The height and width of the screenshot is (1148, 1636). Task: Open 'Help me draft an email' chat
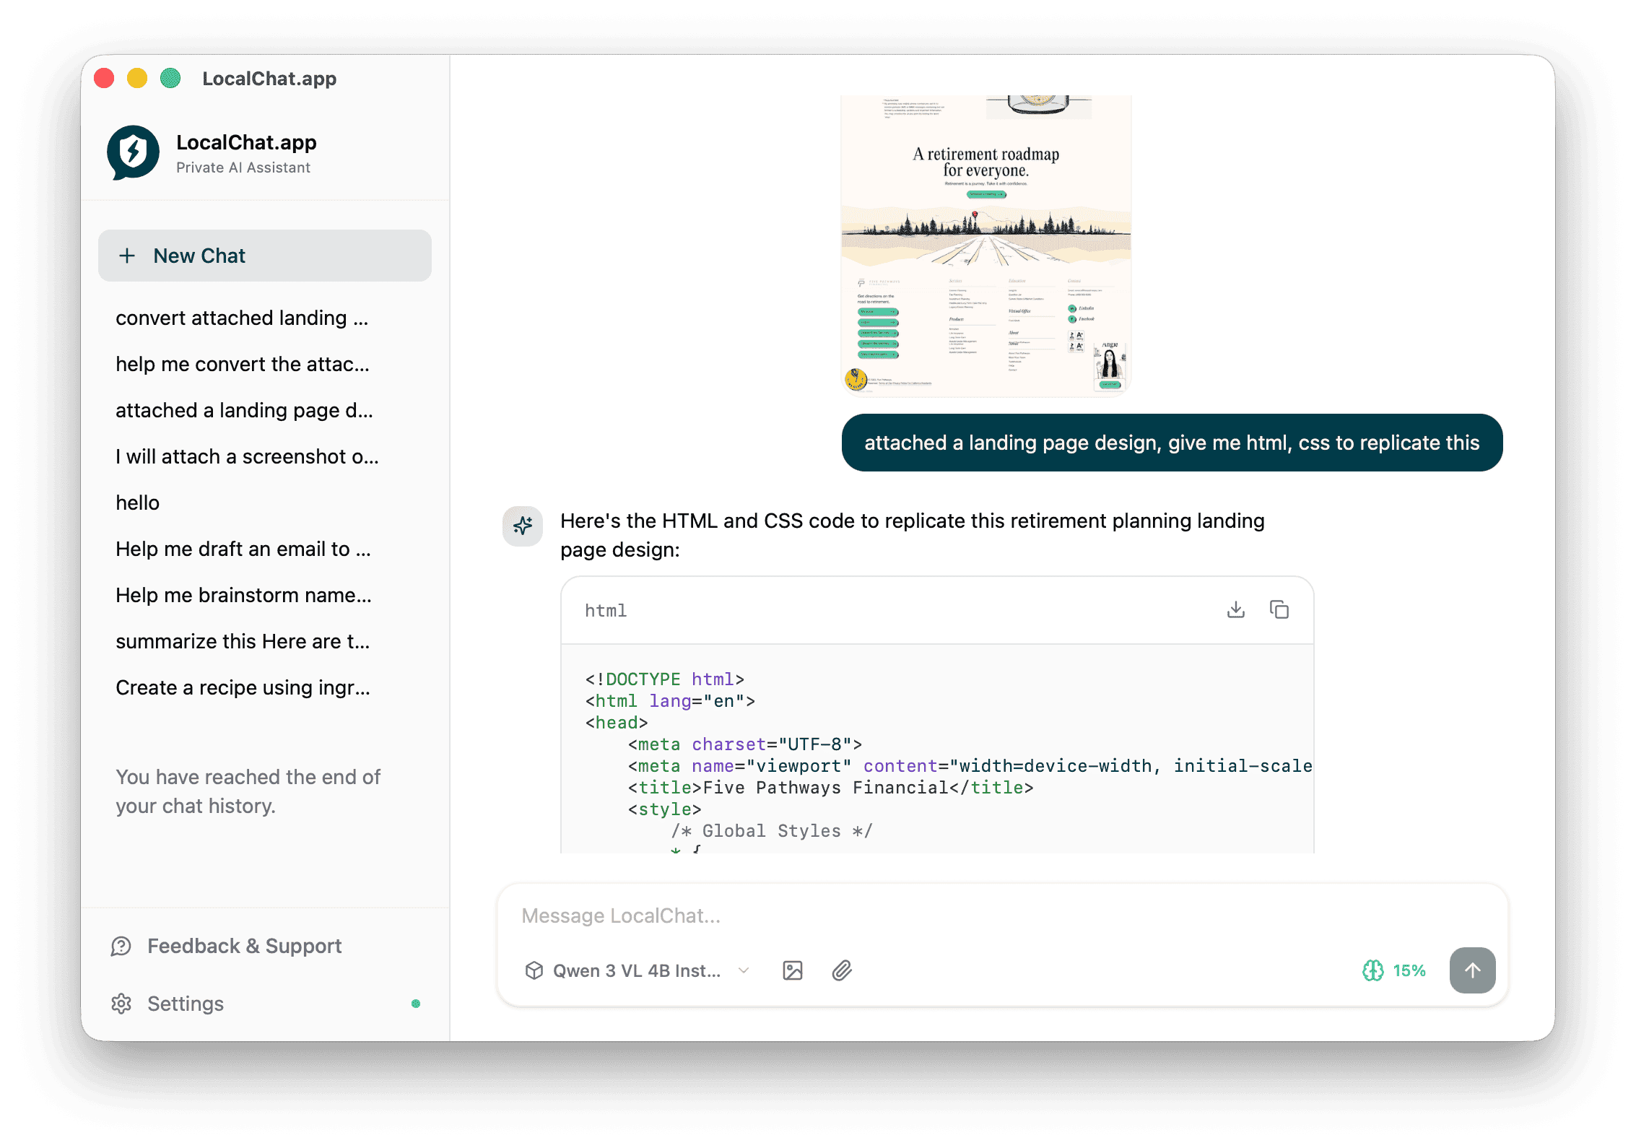(243, 549)
